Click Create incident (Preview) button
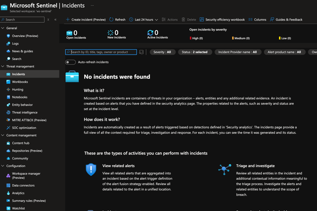This screenshot has height=211, width=317. click(x=86, y=20)
